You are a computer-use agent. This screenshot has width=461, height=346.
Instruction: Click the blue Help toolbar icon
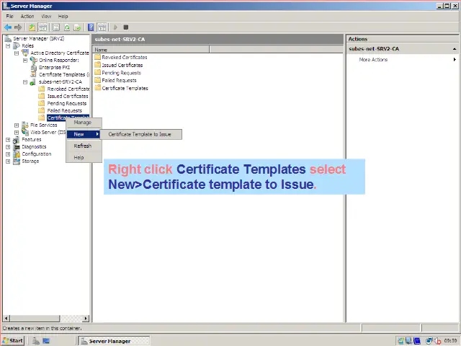click(91, 27)
